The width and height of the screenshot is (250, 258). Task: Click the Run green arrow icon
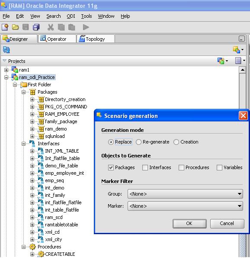(86, 27)
